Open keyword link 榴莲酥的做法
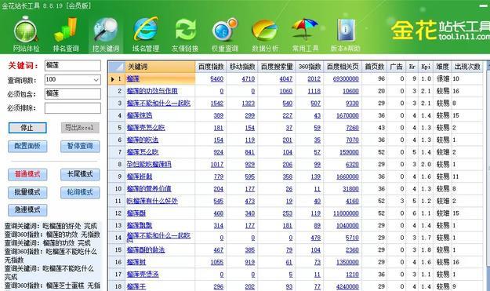Screen dimensions: 490x291 coord(146,249)
